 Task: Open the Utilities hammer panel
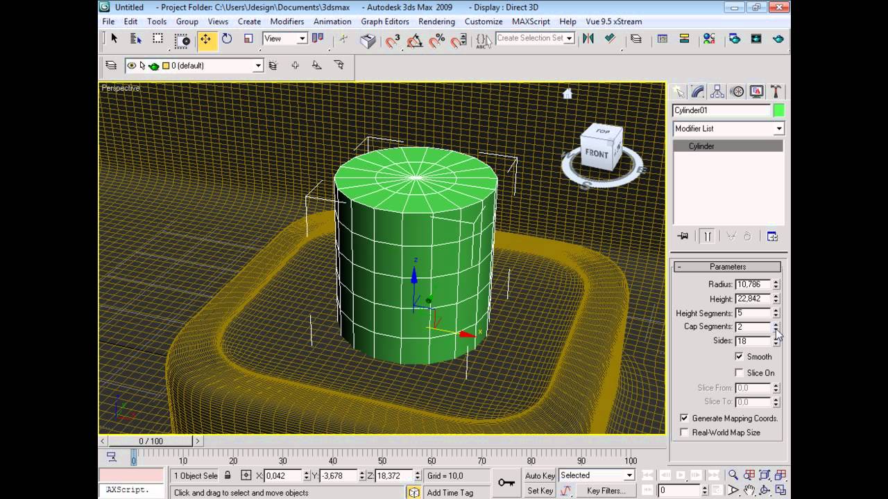point(776,91)
